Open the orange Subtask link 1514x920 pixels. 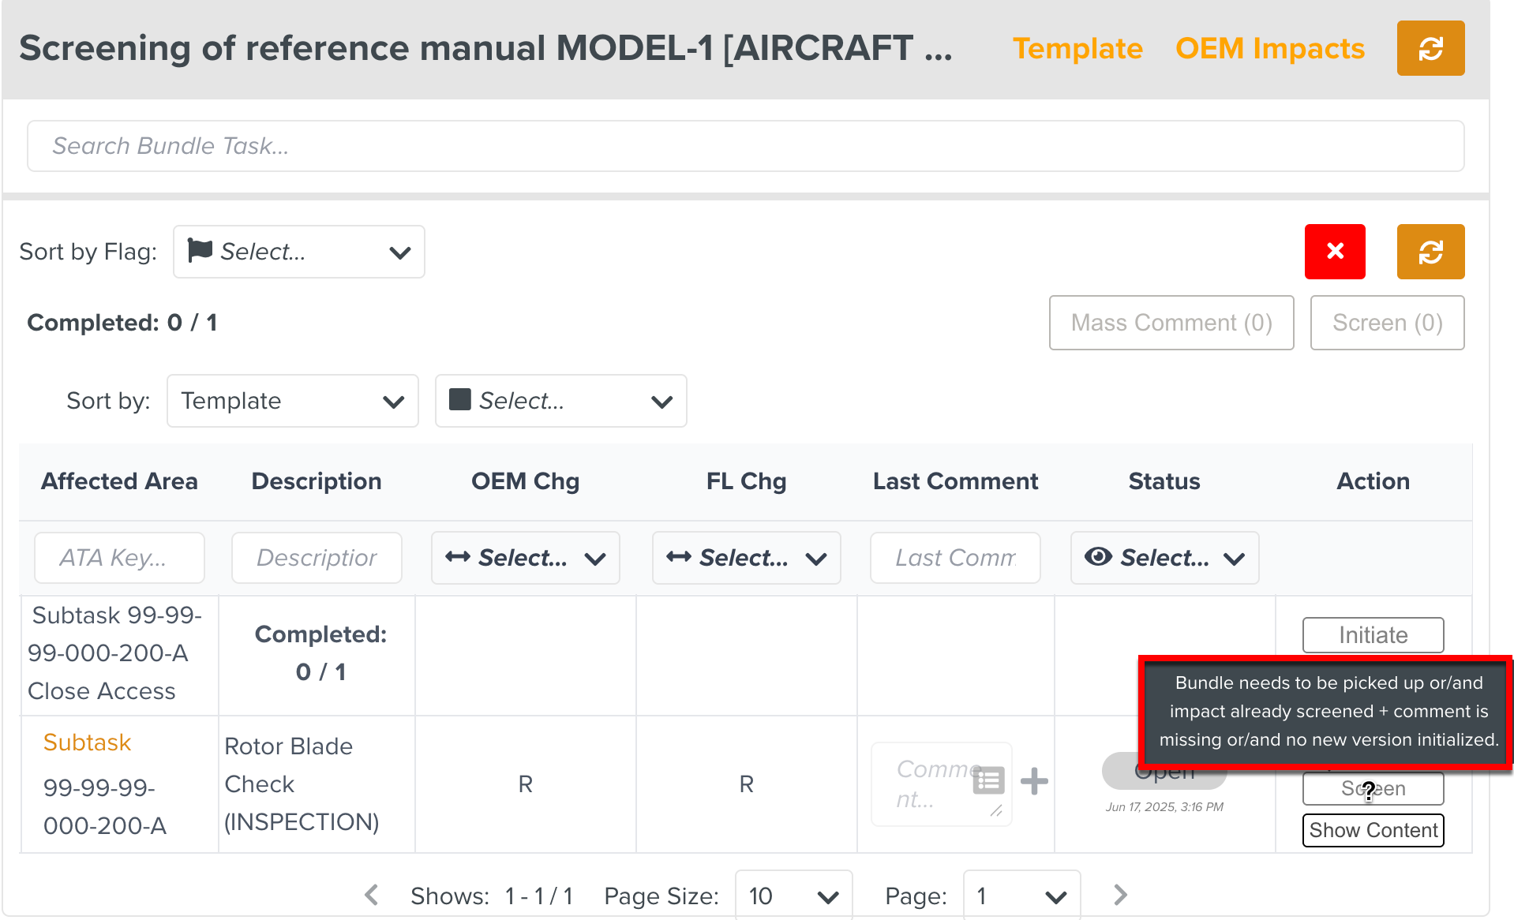click(x=87, y=742)
